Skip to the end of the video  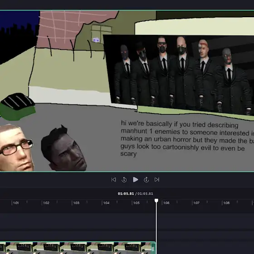click(x=157, y=180)
